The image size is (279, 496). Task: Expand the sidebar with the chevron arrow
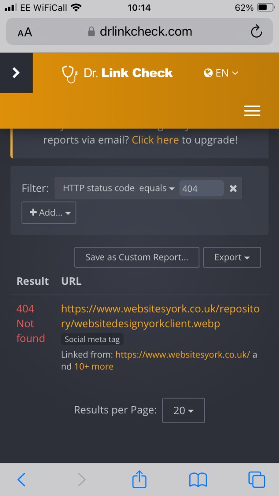click(16, 73)
